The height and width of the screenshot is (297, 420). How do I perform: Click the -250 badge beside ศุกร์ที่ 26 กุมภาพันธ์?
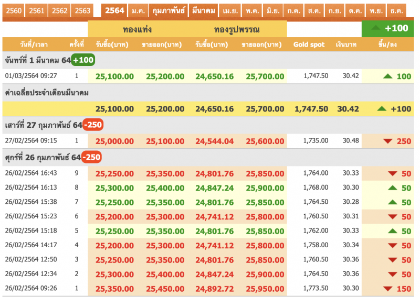click(x=91, y=157)
